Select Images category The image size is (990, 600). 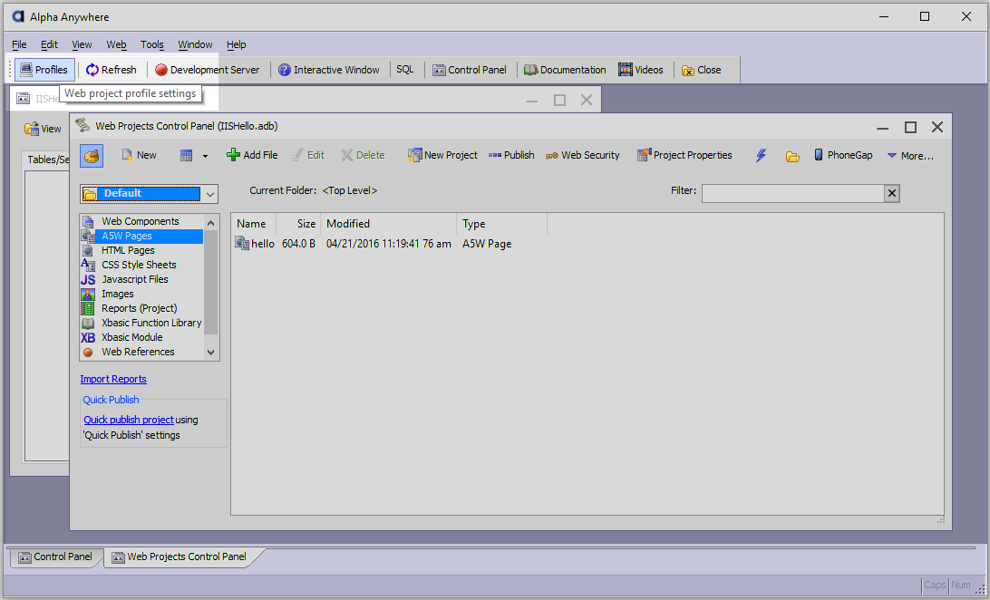click(x=118, y=294)
